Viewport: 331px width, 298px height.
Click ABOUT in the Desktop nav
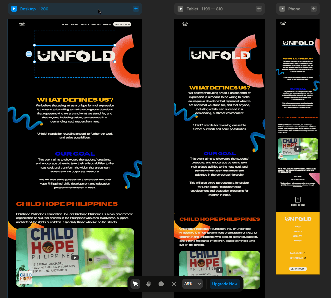[74, 24]
